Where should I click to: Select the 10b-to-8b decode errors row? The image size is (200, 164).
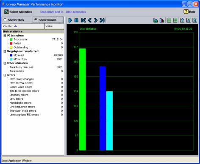(x=33, y=91)
